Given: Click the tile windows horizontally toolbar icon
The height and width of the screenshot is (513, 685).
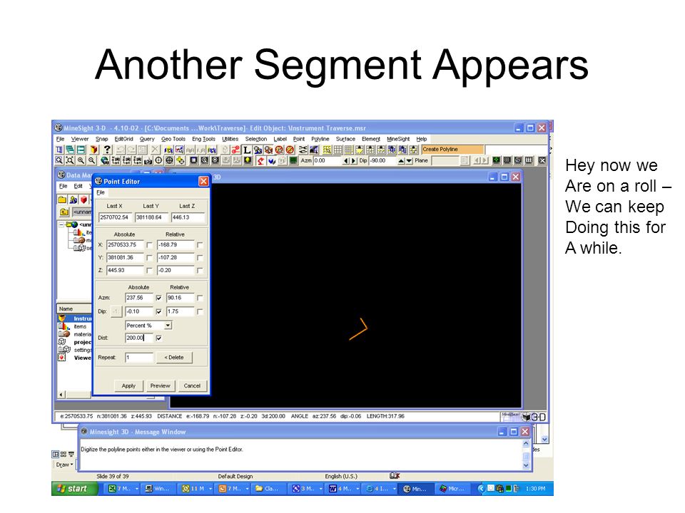Looking at the screenshot, I should (x=81, y=149).
